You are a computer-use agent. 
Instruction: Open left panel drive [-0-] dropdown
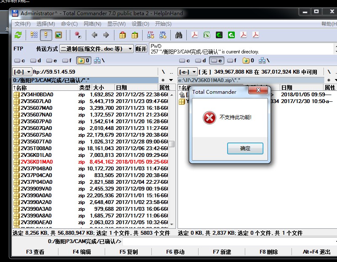(x=22, y=72)
